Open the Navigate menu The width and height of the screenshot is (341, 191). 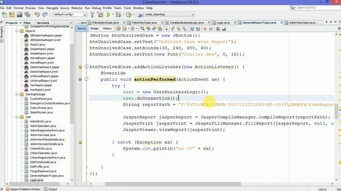(52, 8)
